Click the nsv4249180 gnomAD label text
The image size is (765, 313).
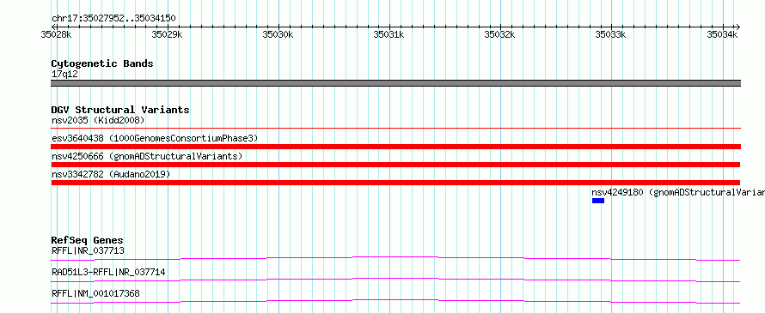coord(678,192)
